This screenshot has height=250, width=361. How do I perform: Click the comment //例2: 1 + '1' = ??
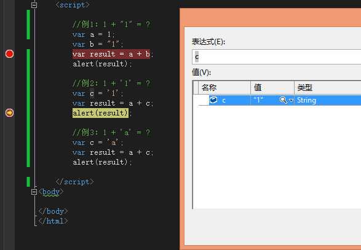[x=111, y=83]
